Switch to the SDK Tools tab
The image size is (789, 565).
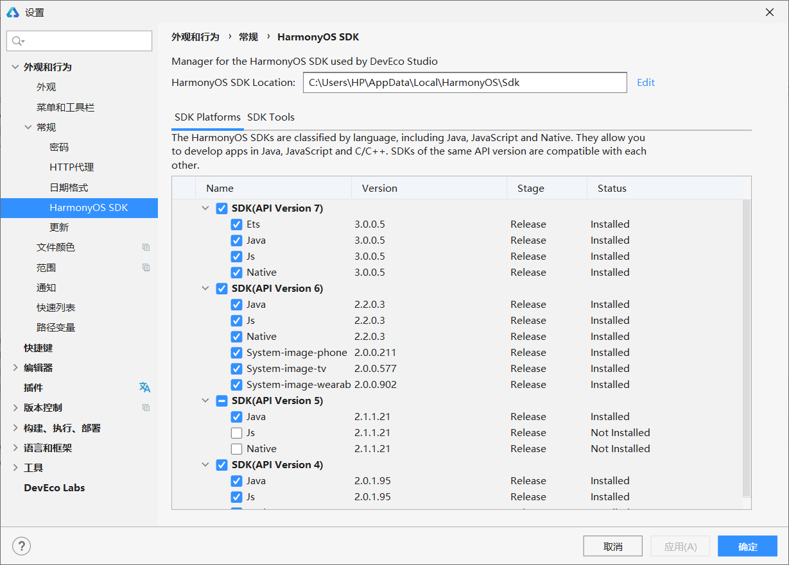pyautogui.click(x=271, y=117)
